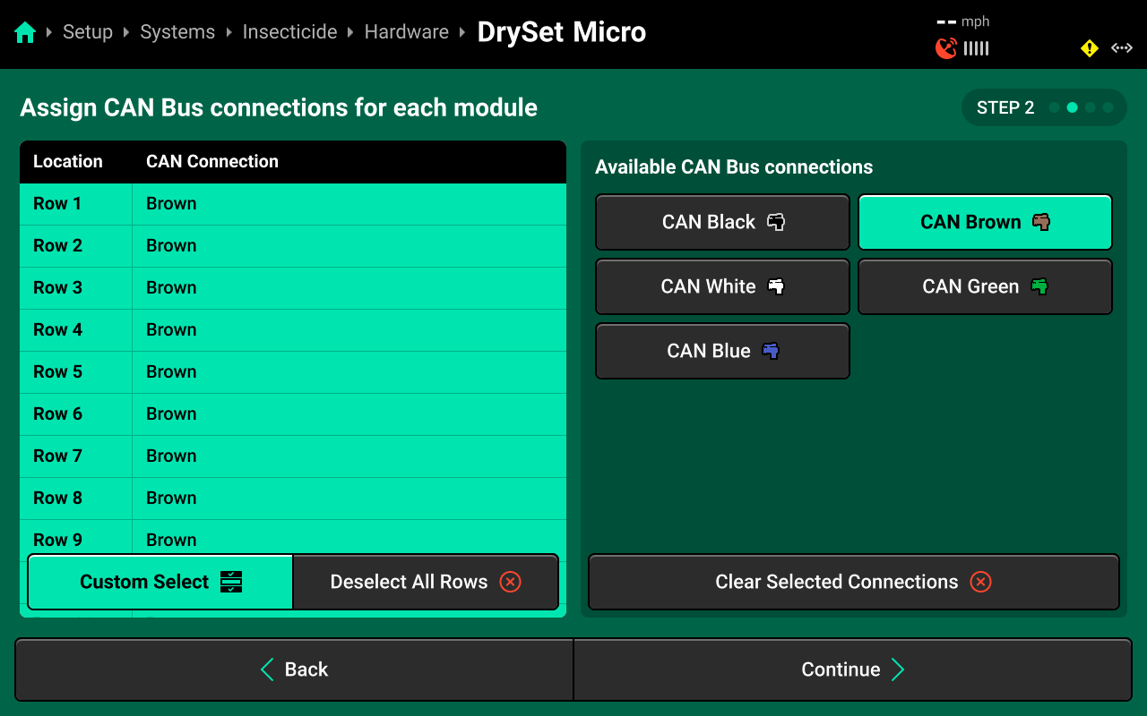Click the Custom Select checklist icon
Viewport: 1147px width, 716px height.
pyautogui.click(x=231, y=582)
